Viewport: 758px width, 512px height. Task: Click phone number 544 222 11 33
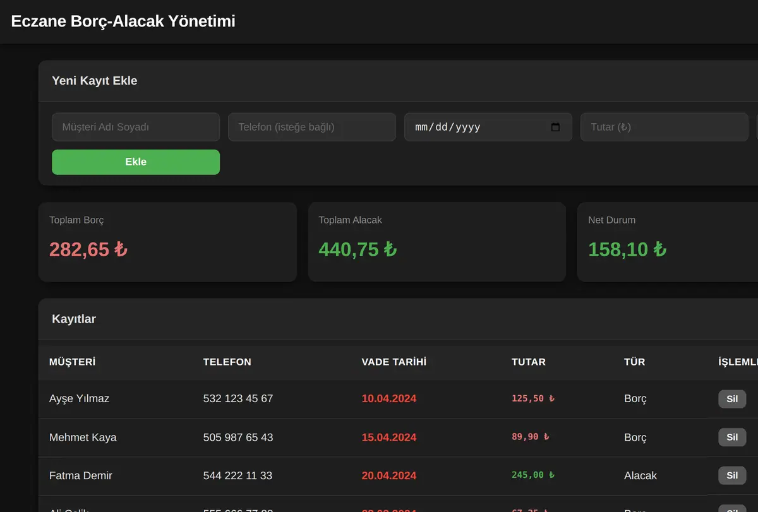[238, 475]
